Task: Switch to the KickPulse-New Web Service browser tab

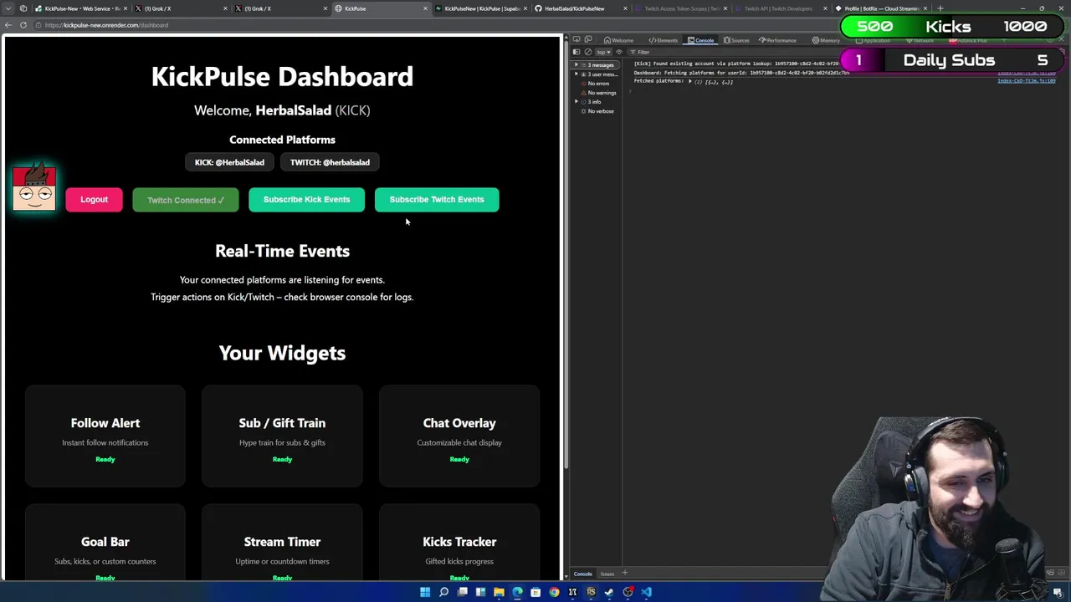Action: click(82, 8)
